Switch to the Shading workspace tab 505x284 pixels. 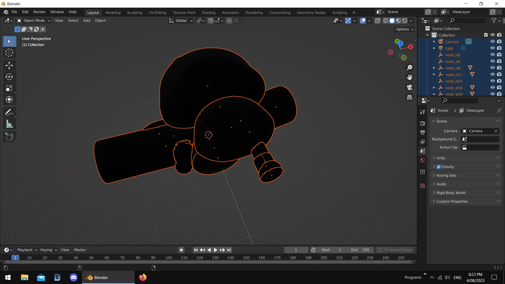coord(209,12)
